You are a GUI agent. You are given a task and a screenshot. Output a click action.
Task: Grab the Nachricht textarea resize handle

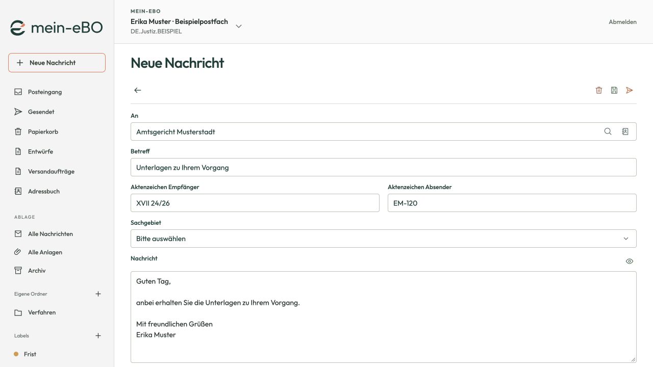click(x=633, y=359)
